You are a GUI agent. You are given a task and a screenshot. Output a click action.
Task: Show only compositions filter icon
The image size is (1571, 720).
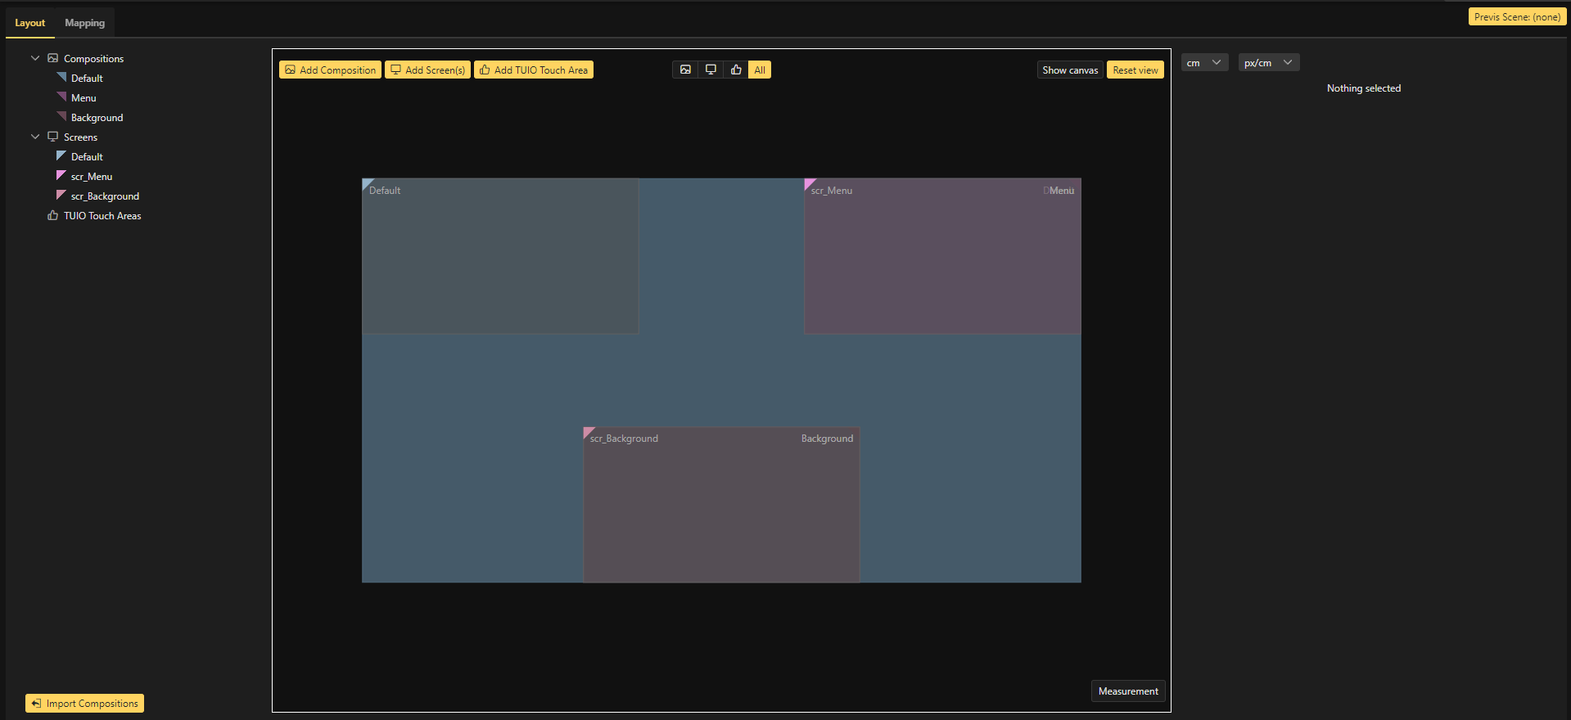pos(685,70)
